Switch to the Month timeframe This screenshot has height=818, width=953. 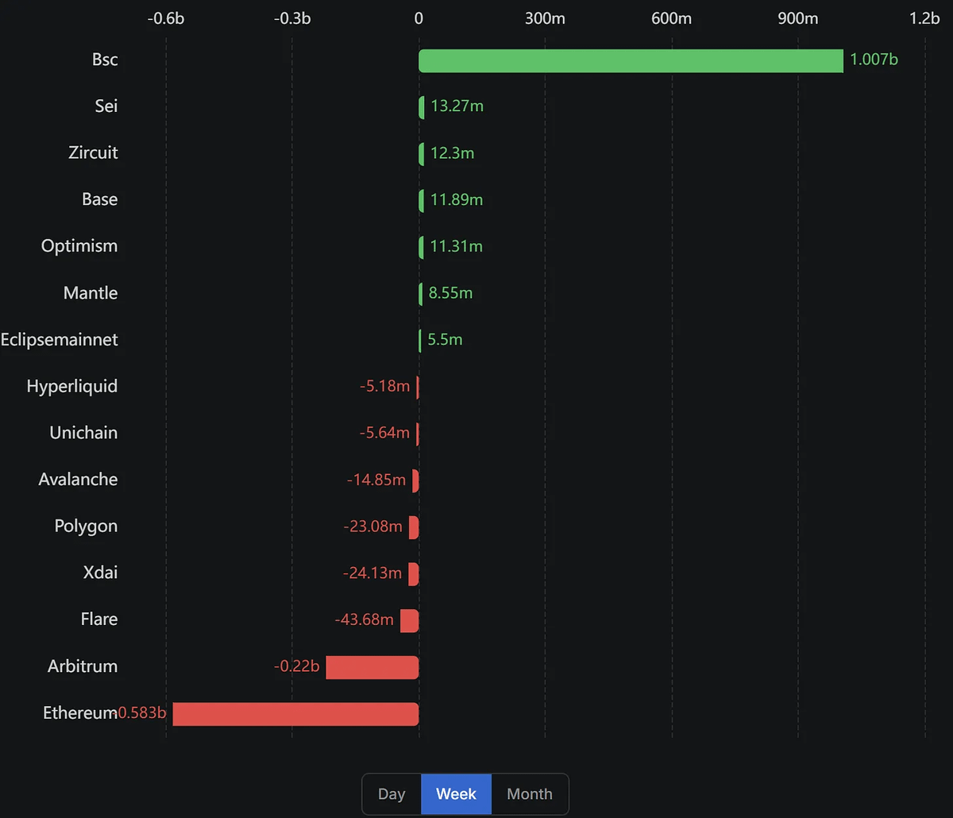click(x=530, y=794)
